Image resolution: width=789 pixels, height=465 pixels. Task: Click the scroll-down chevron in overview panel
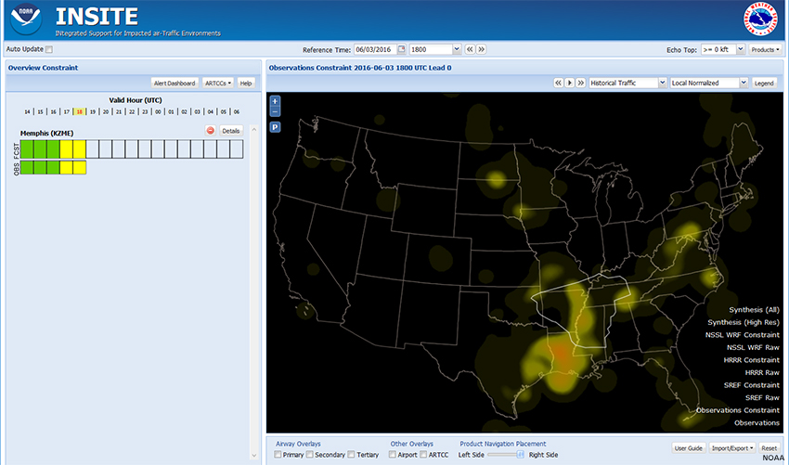click(253, 456)
